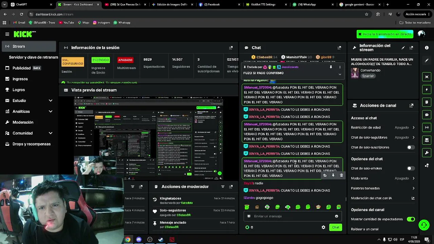Open Logros in sidebar
Viewport: 434px width, 244px height.
(29, 90)
